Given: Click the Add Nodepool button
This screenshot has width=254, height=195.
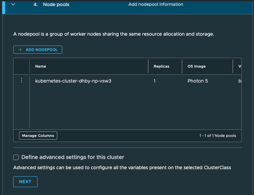Looking at the screenshot, I should pos(38,50).
